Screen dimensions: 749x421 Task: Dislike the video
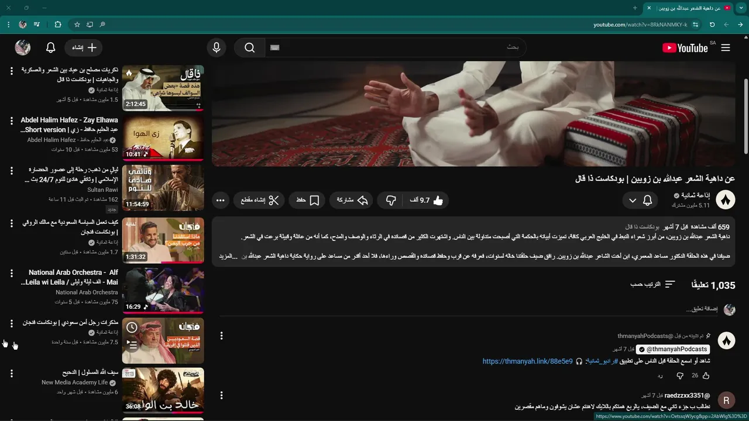coord(391,200)
